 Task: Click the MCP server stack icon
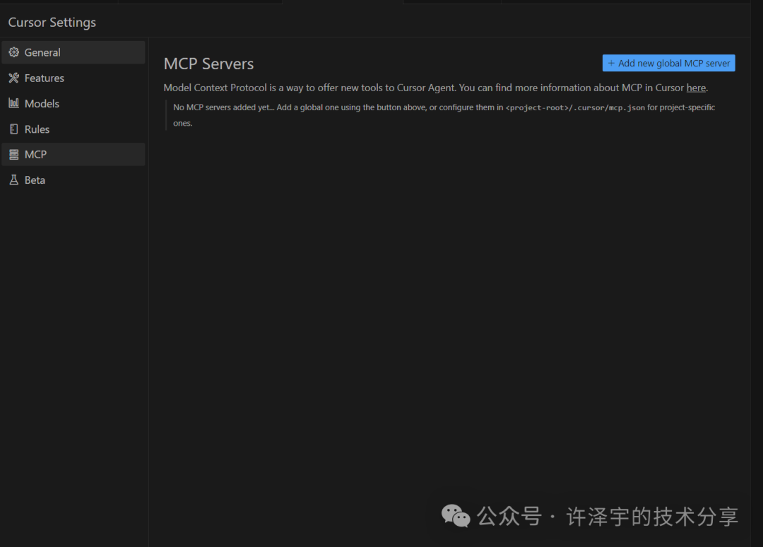point(13,155)
